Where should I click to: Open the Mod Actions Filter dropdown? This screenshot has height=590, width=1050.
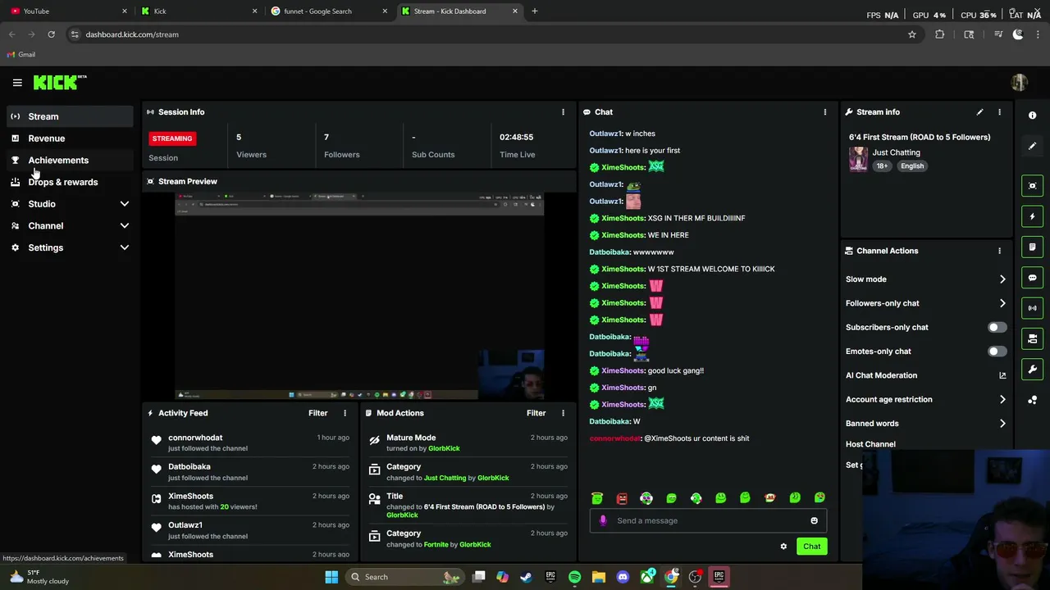[x=536, y=413]
